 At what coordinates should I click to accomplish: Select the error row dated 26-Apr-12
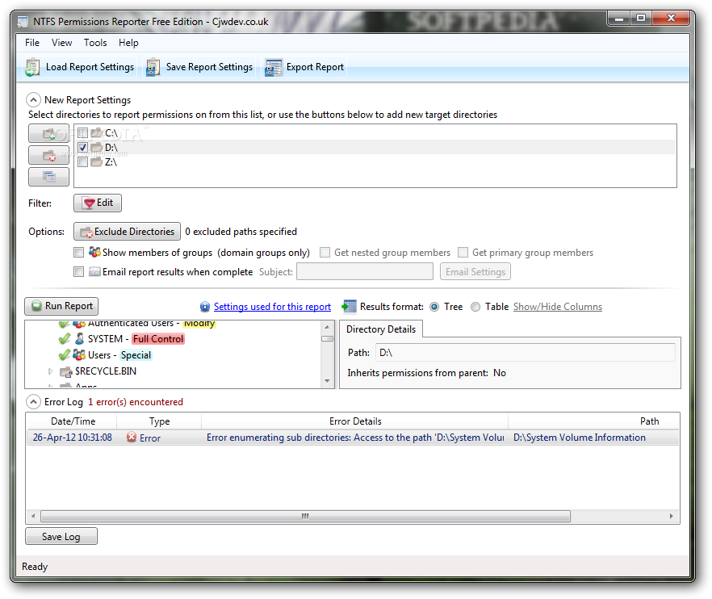click(354, 438)
